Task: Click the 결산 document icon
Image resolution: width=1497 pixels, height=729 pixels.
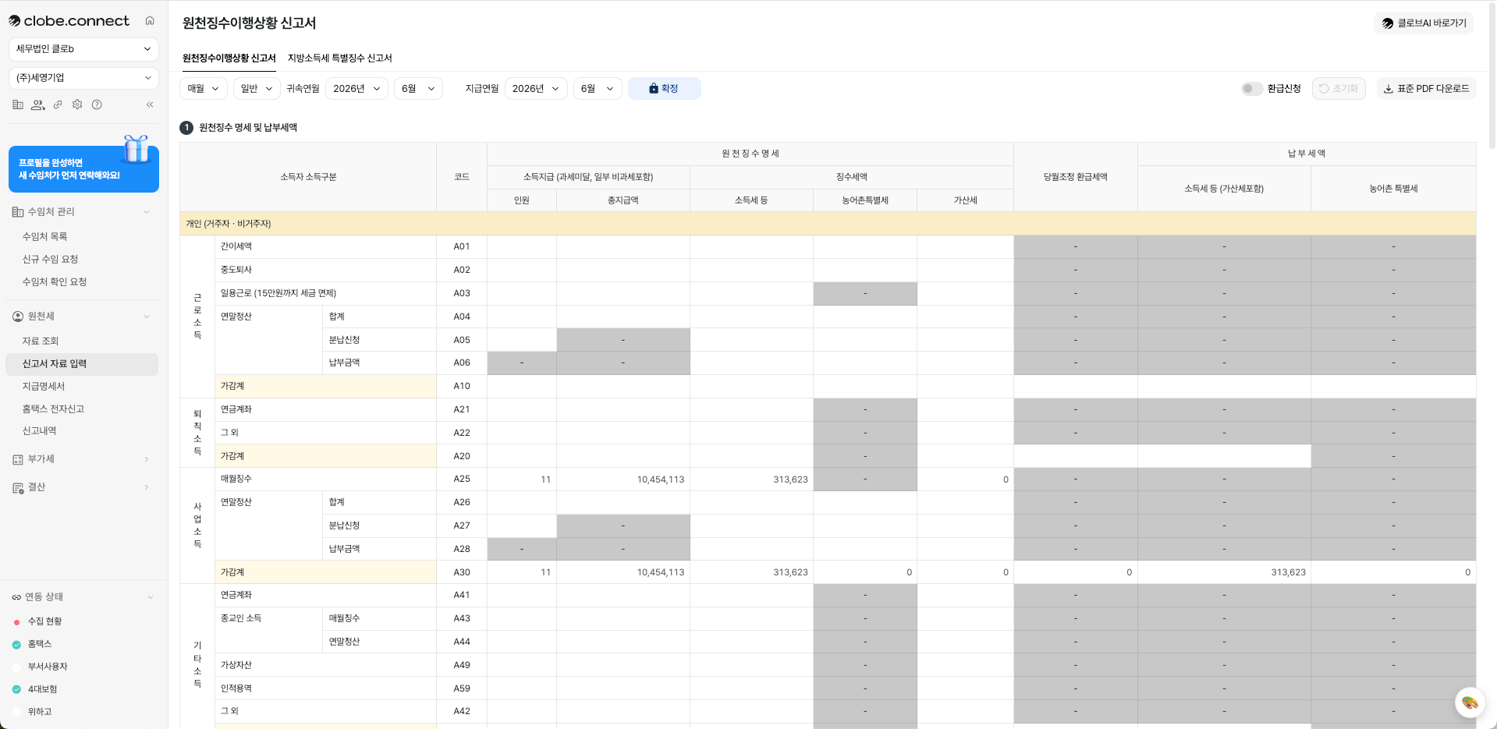Action: tap(18, 488)
